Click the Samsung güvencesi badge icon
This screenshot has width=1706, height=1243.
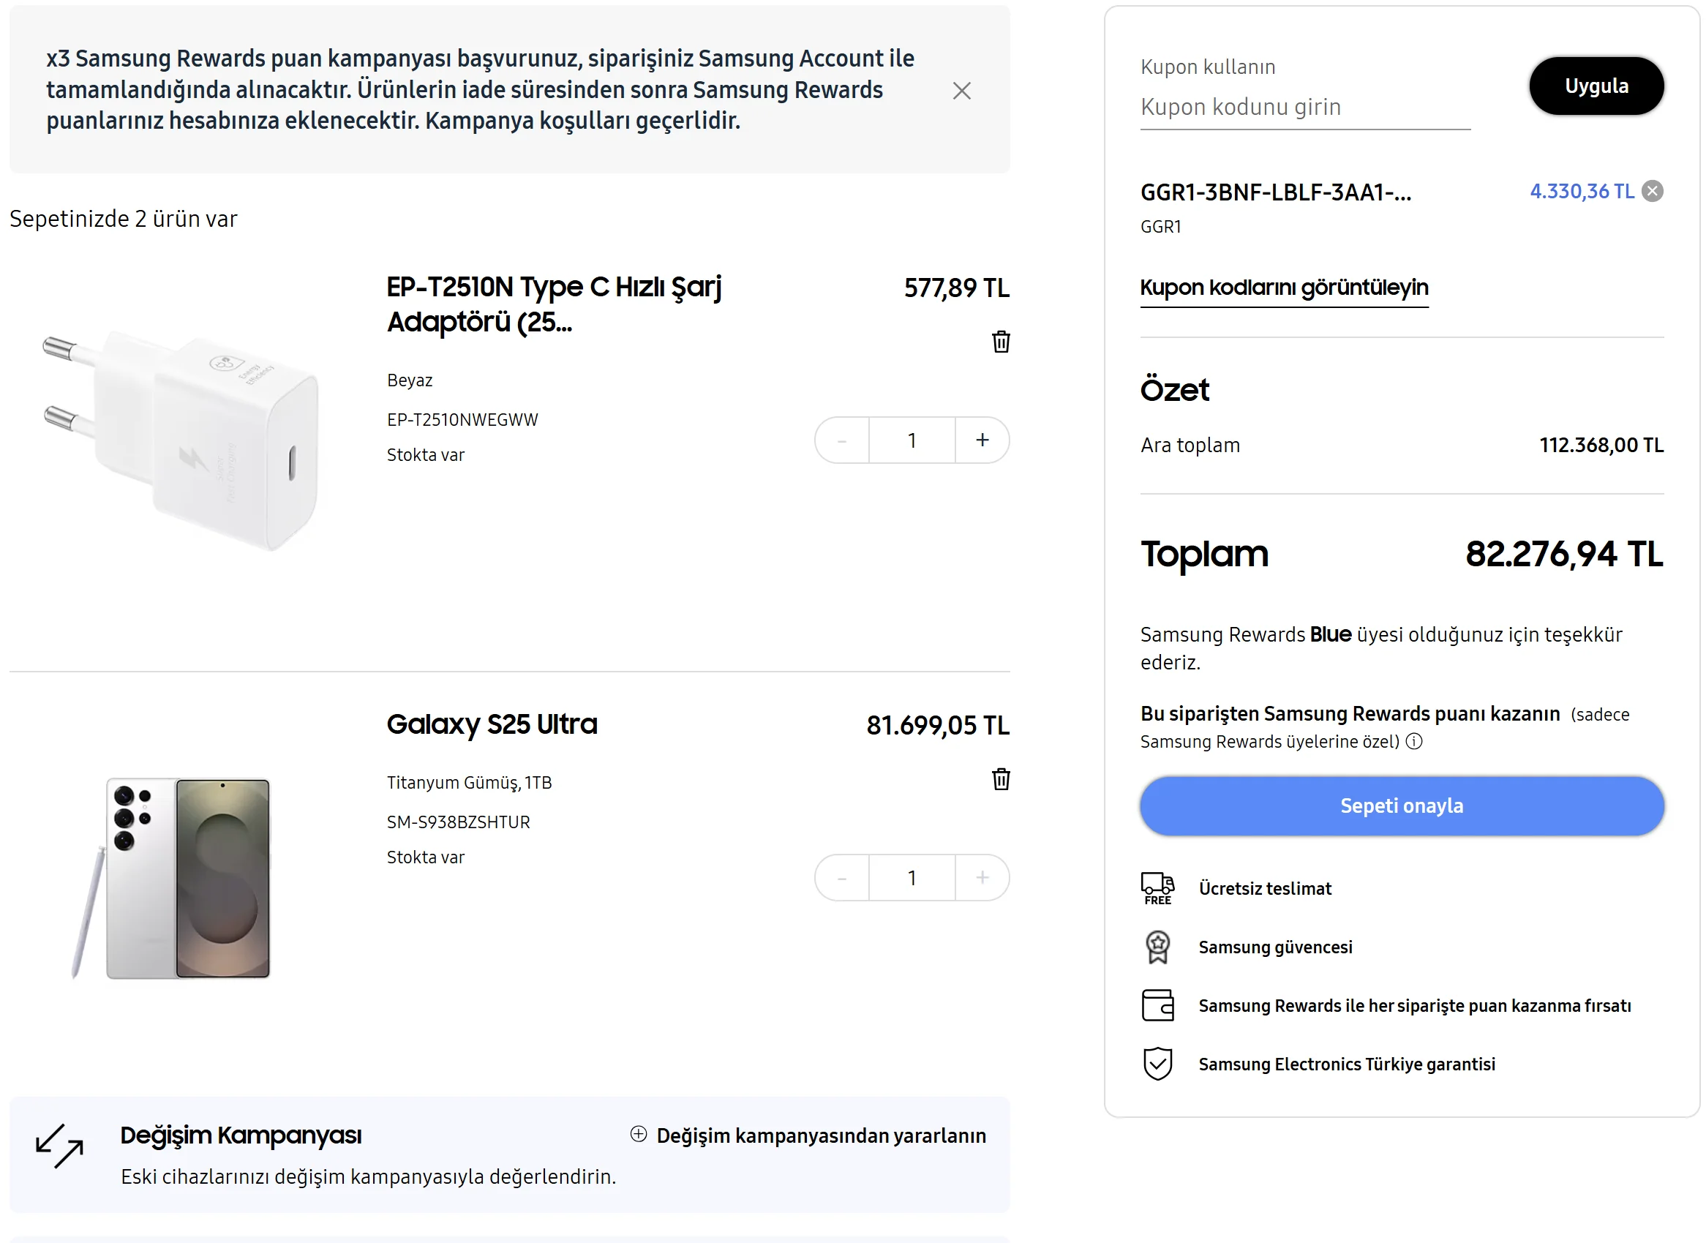coord(1157,947)
